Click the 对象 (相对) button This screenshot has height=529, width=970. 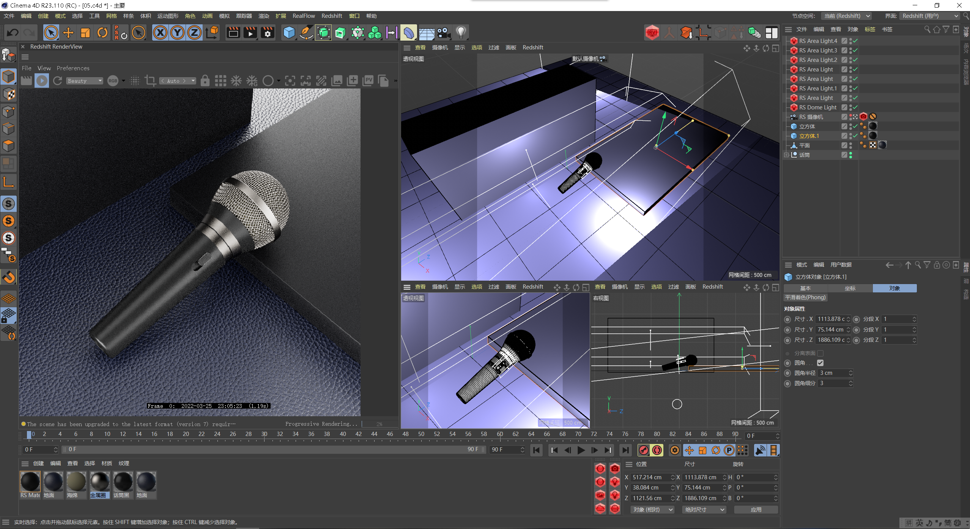[652, 509]
